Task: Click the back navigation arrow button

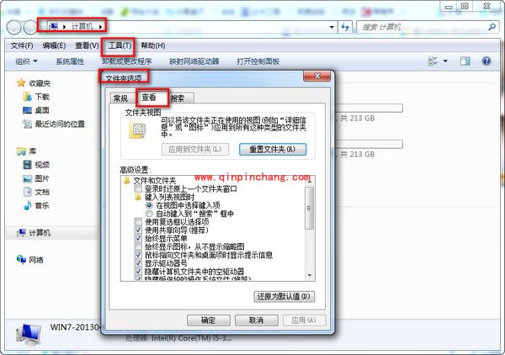Action: 17,28
